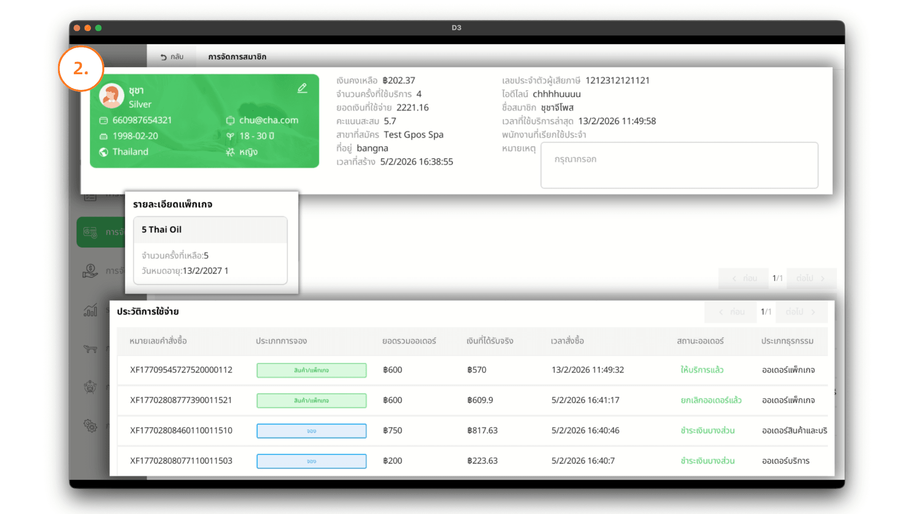Go to previous page in spending history pagination
Image resolution: width=914 pixels, height=514 pixels.
pyautogui.click(x=731, y=312)
